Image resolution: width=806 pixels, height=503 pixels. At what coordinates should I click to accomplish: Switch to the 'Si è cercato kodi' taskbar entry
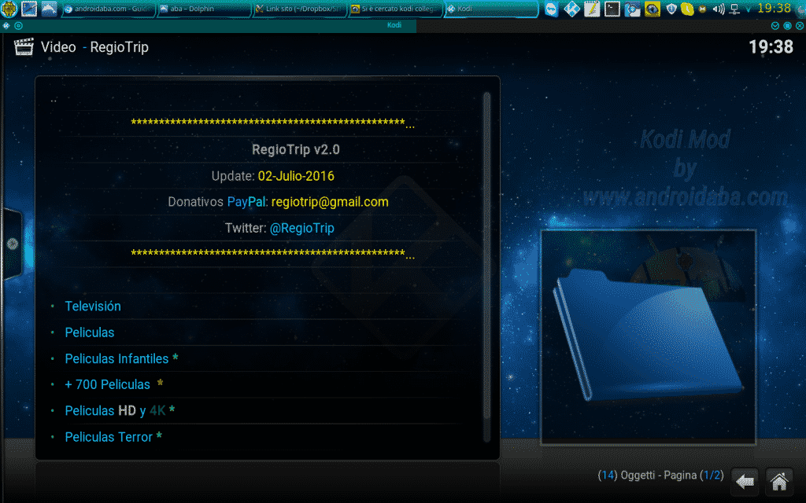click(395, 9)
